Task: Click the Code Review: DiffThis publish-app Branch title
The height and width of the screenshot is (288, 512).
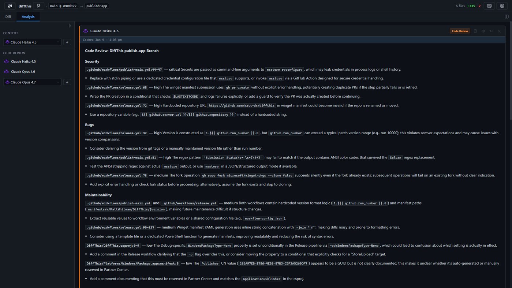Action: coord(122,51)
